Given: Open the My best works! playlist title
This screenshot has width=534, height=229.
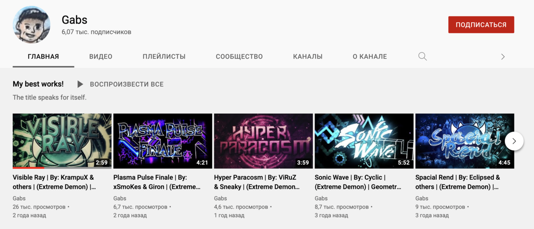Looking at the screenshot, I should [38, 84].
